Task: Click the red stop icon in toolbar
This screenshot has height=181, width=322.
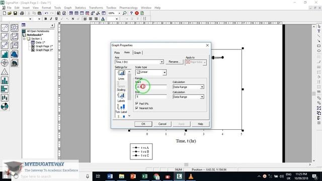Action: [137, 13]
